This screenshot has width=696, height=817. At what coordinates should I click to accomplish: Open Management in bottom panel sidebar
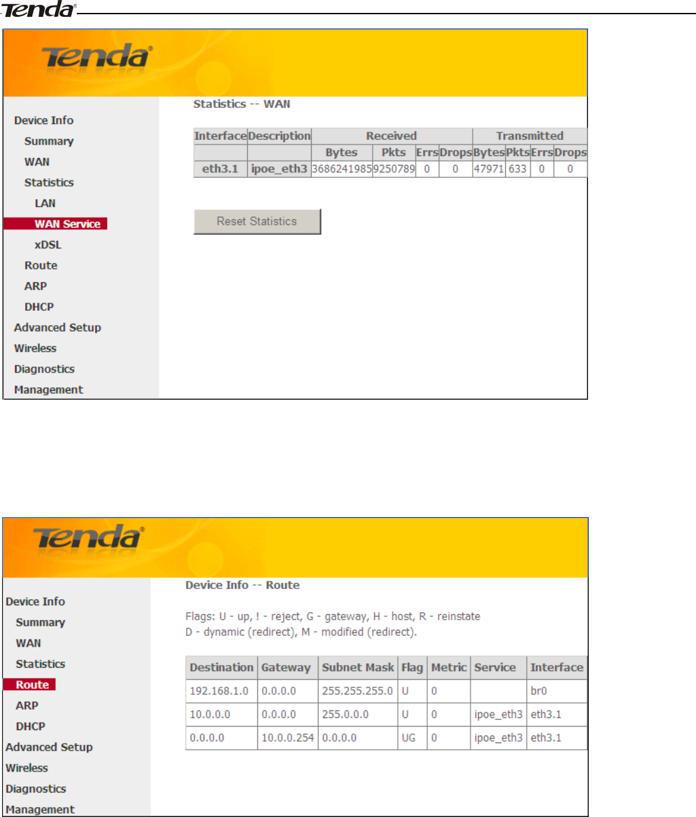[x=40, y=809]
